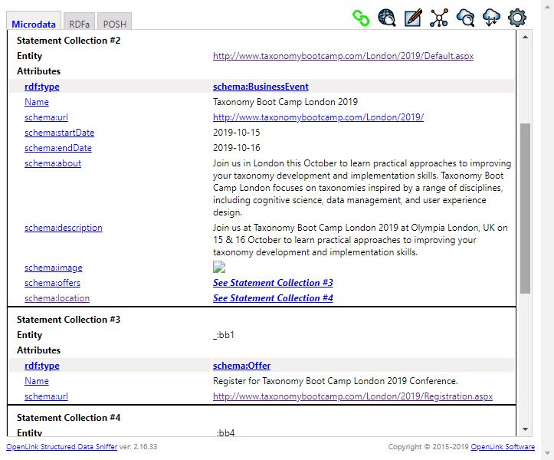The image size is (554, 460).
Task: Click the panel vertical scrollbar thumb
Action: point(525,209)
